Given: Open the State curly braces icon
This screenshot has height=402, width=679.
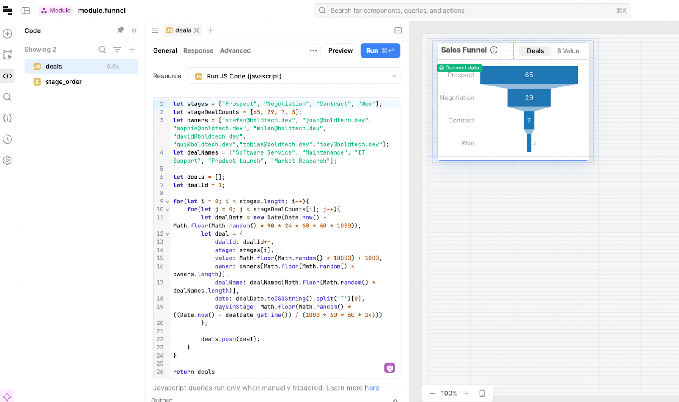Looking at the screenshot, I should (7, 118).
